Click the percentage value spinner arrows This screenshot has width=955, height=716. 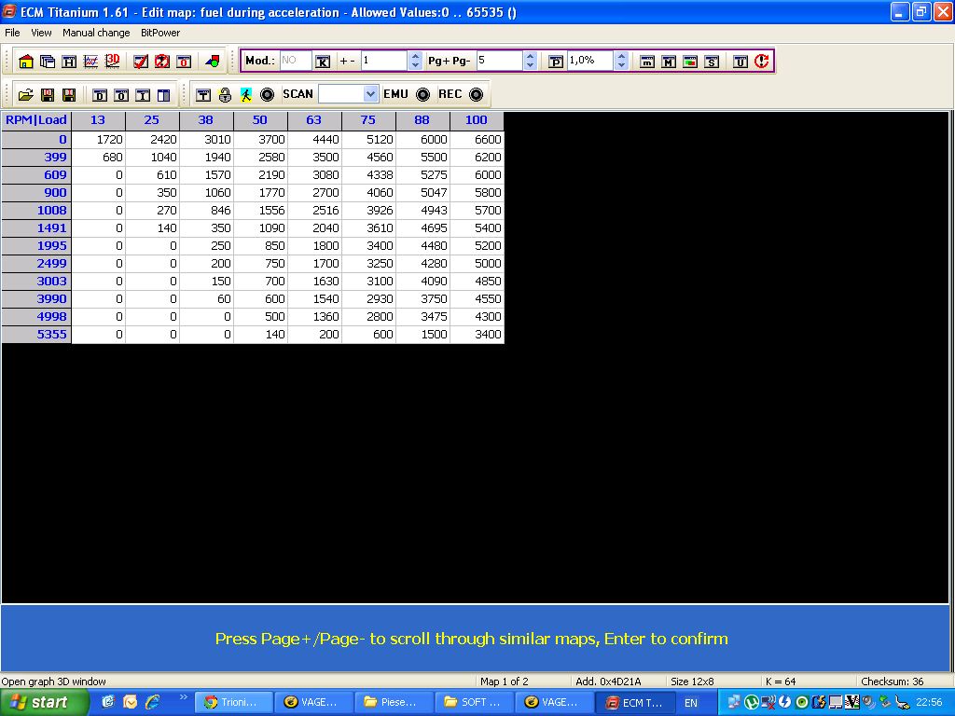621,61
